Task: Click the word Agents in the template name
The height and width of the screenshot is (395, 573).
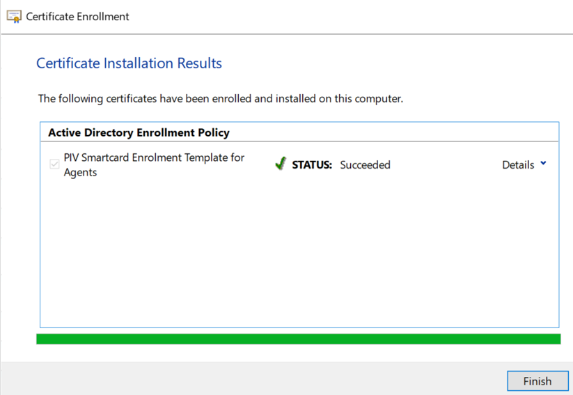Action: click(80, 173)
